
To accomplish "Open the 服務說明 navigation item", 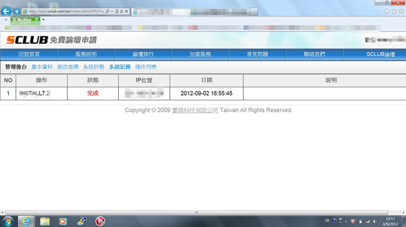I will tap(86, 54).
